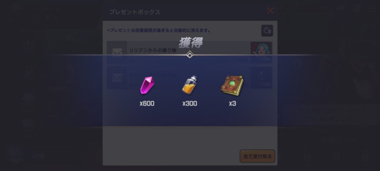Screen dimensions: 380x171
Task: Tap the red spellbook reward icon
Action: pyautogui.click(x=232, y=85)
